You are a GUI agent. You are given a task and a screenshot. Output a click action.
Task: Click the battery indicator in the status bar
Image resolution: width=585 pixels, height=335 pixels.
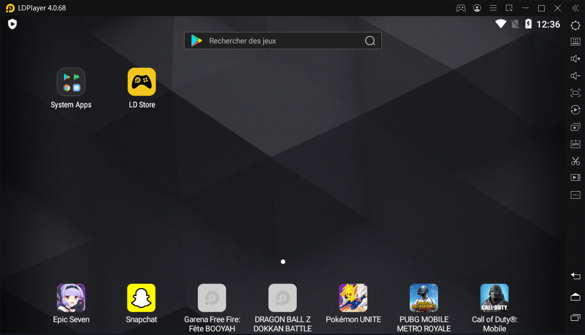[x=529, y=24]
